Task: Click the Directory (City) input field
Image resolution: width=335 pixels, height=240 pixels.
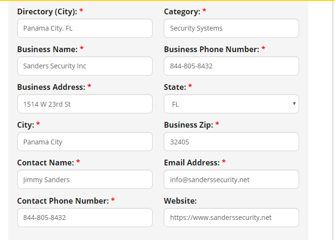Action: [x=85, y=28]
